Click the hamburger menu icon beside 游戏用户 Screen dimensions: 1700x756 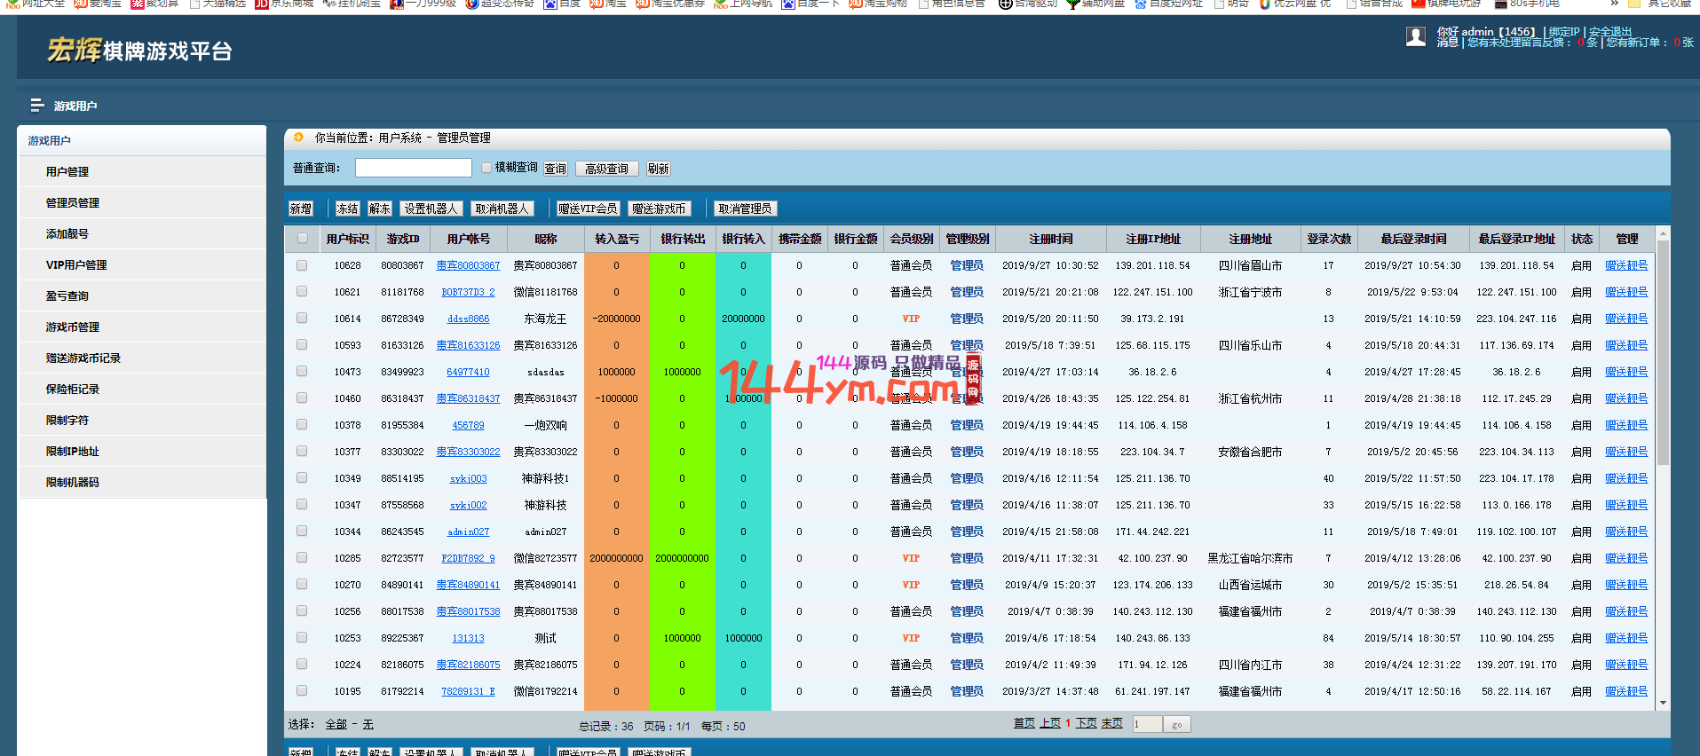click(x=37, y=106)
